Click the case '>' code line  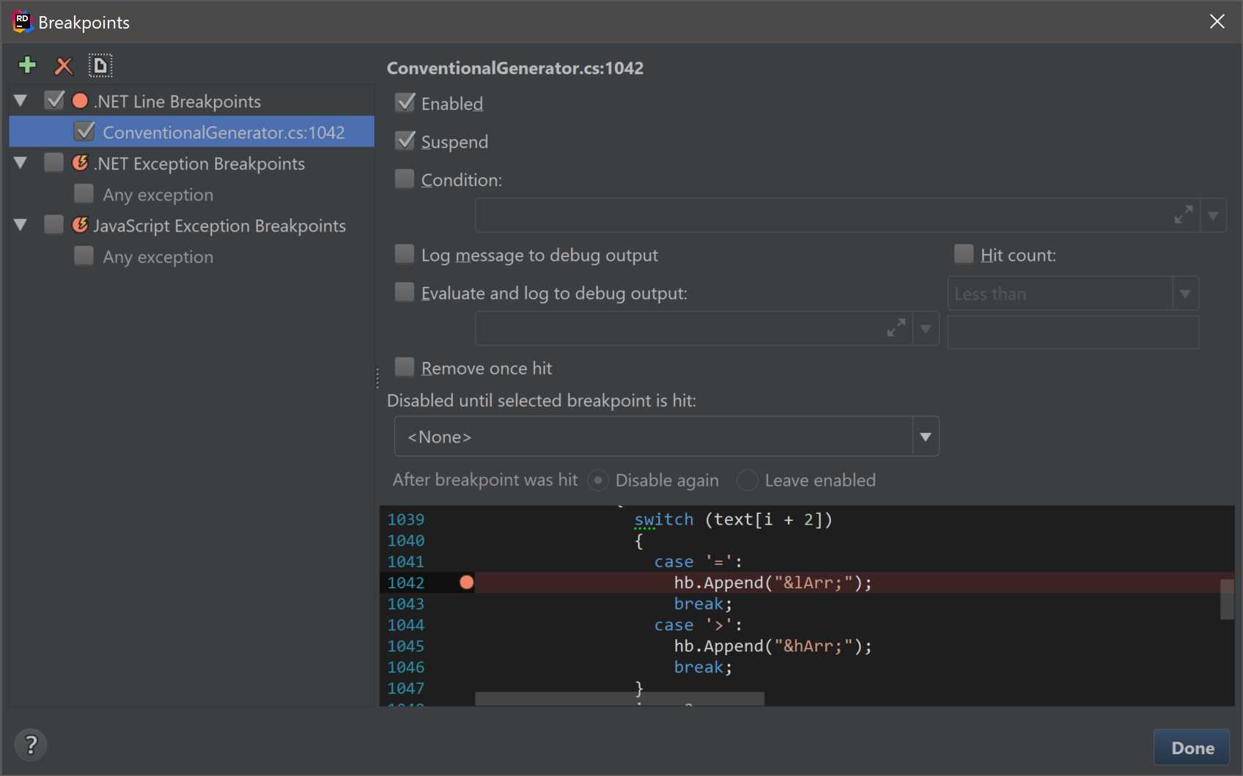[x=698, y=625]
